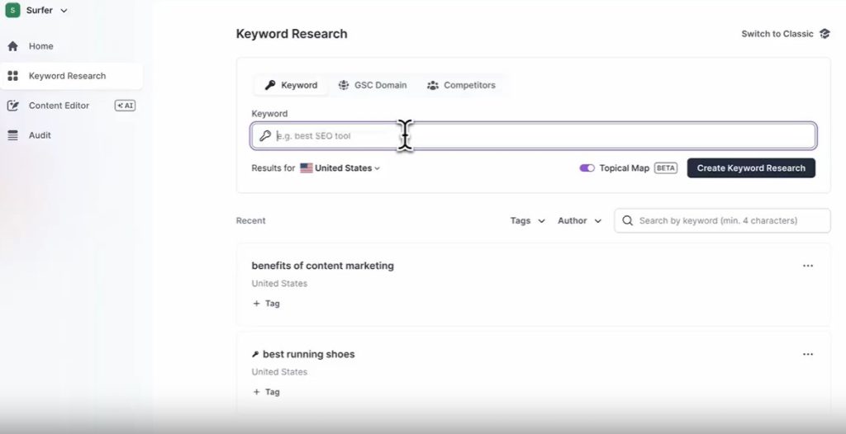This screenshot has height=434, width=846.
Task: Click the AI badge beside Content Editor
Action: 126,106
